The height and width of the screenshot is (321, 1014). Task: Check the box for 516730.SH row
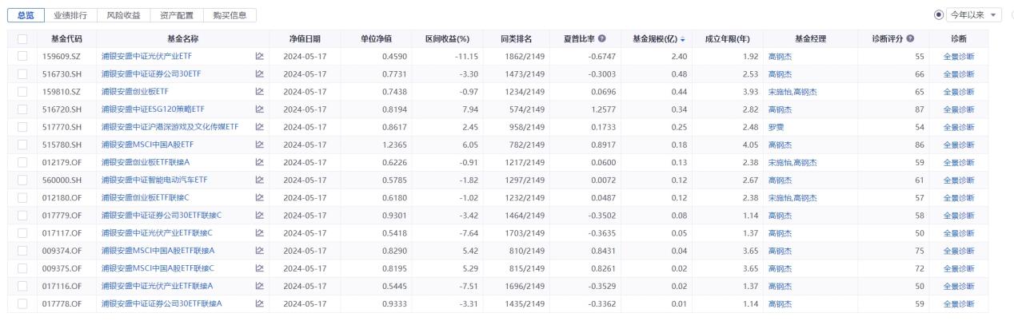coord(22,73)
